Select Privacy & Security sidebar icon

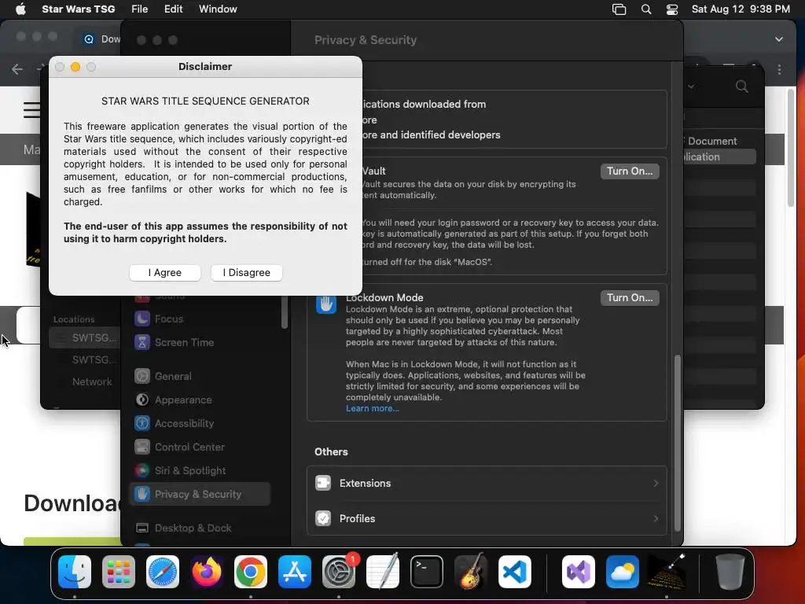tap(142, 495)
